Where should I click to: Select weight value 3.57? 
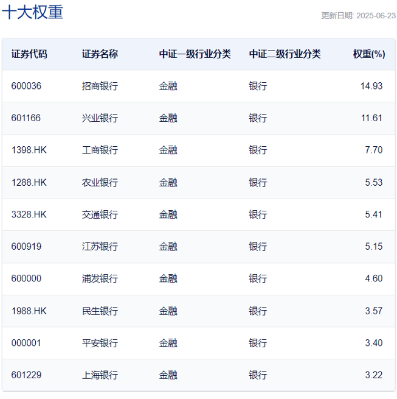tap(374, 311)
